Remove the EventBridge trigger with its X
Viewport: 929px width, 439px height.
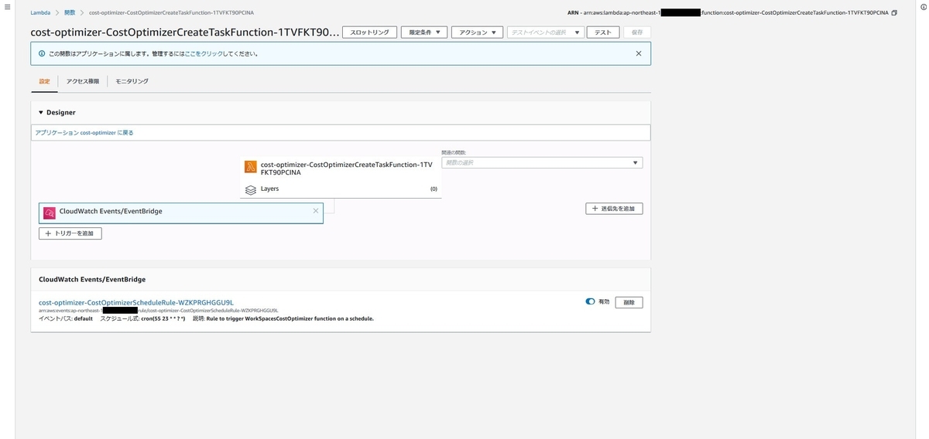point(315,210)
